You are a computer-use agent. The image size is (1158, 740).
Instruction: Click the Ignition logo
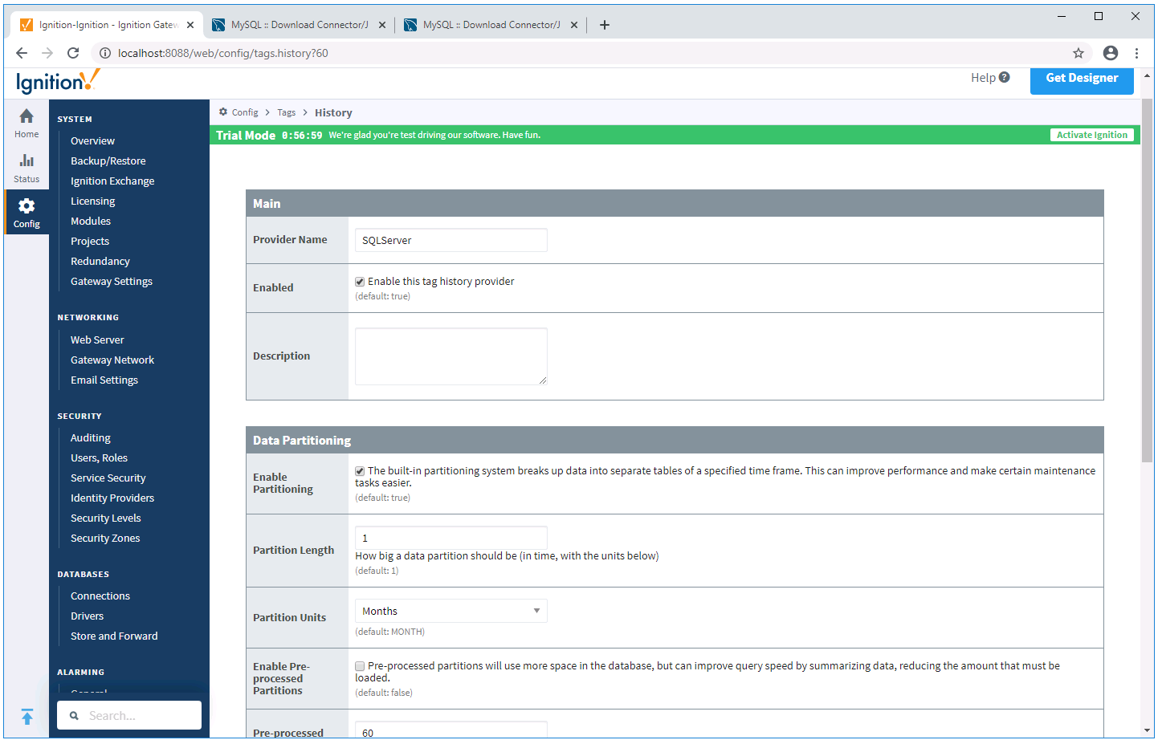[x=58, y=81]
